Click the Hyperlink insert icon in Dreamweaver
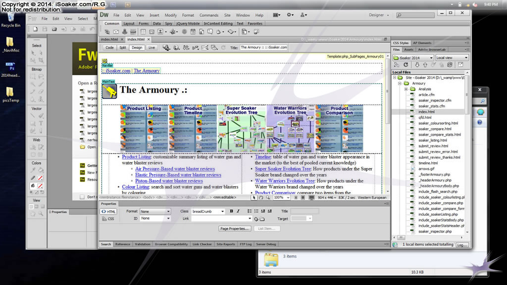 [x=107, y=32]
